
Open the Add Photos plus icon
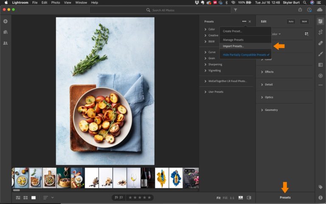[6, 21]
